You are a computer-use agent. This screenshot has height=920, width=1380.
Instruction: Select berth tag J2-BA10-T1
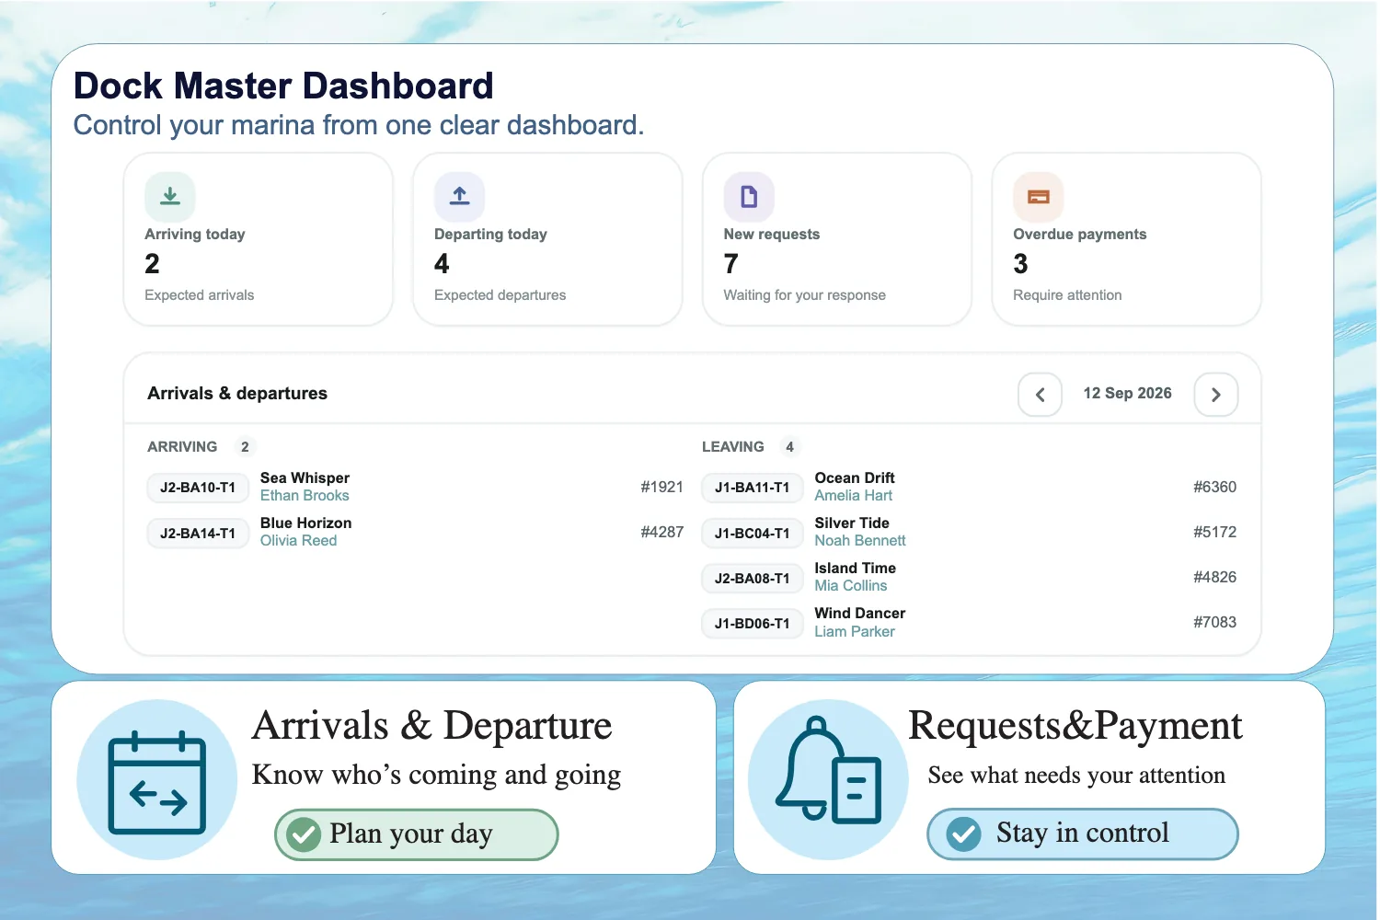pos(198,488)
